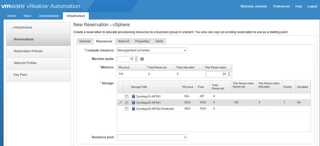Click the Disabled column header
This screenshot has width=320, height=146.
303,87
